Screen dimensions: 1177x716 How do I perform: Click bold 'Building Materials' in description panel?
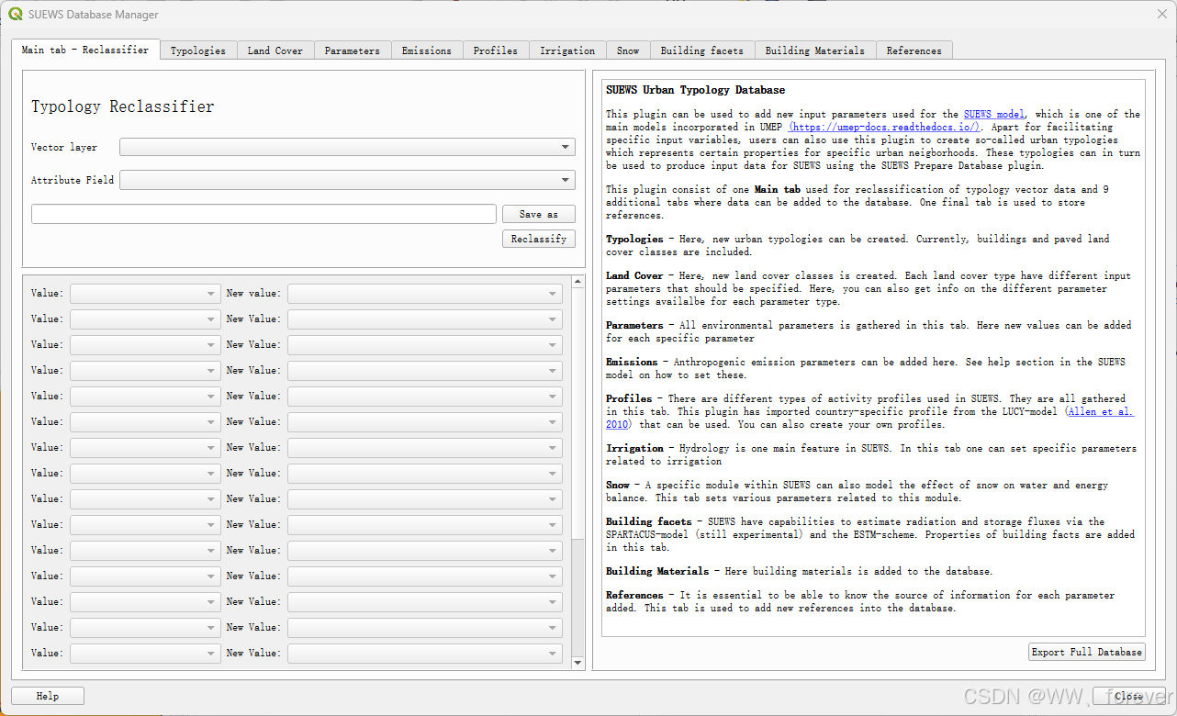coord(657,572)
